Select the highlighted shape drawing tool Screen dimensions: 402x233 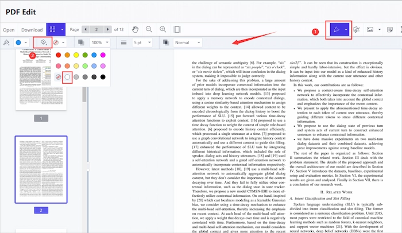(336, 29)
